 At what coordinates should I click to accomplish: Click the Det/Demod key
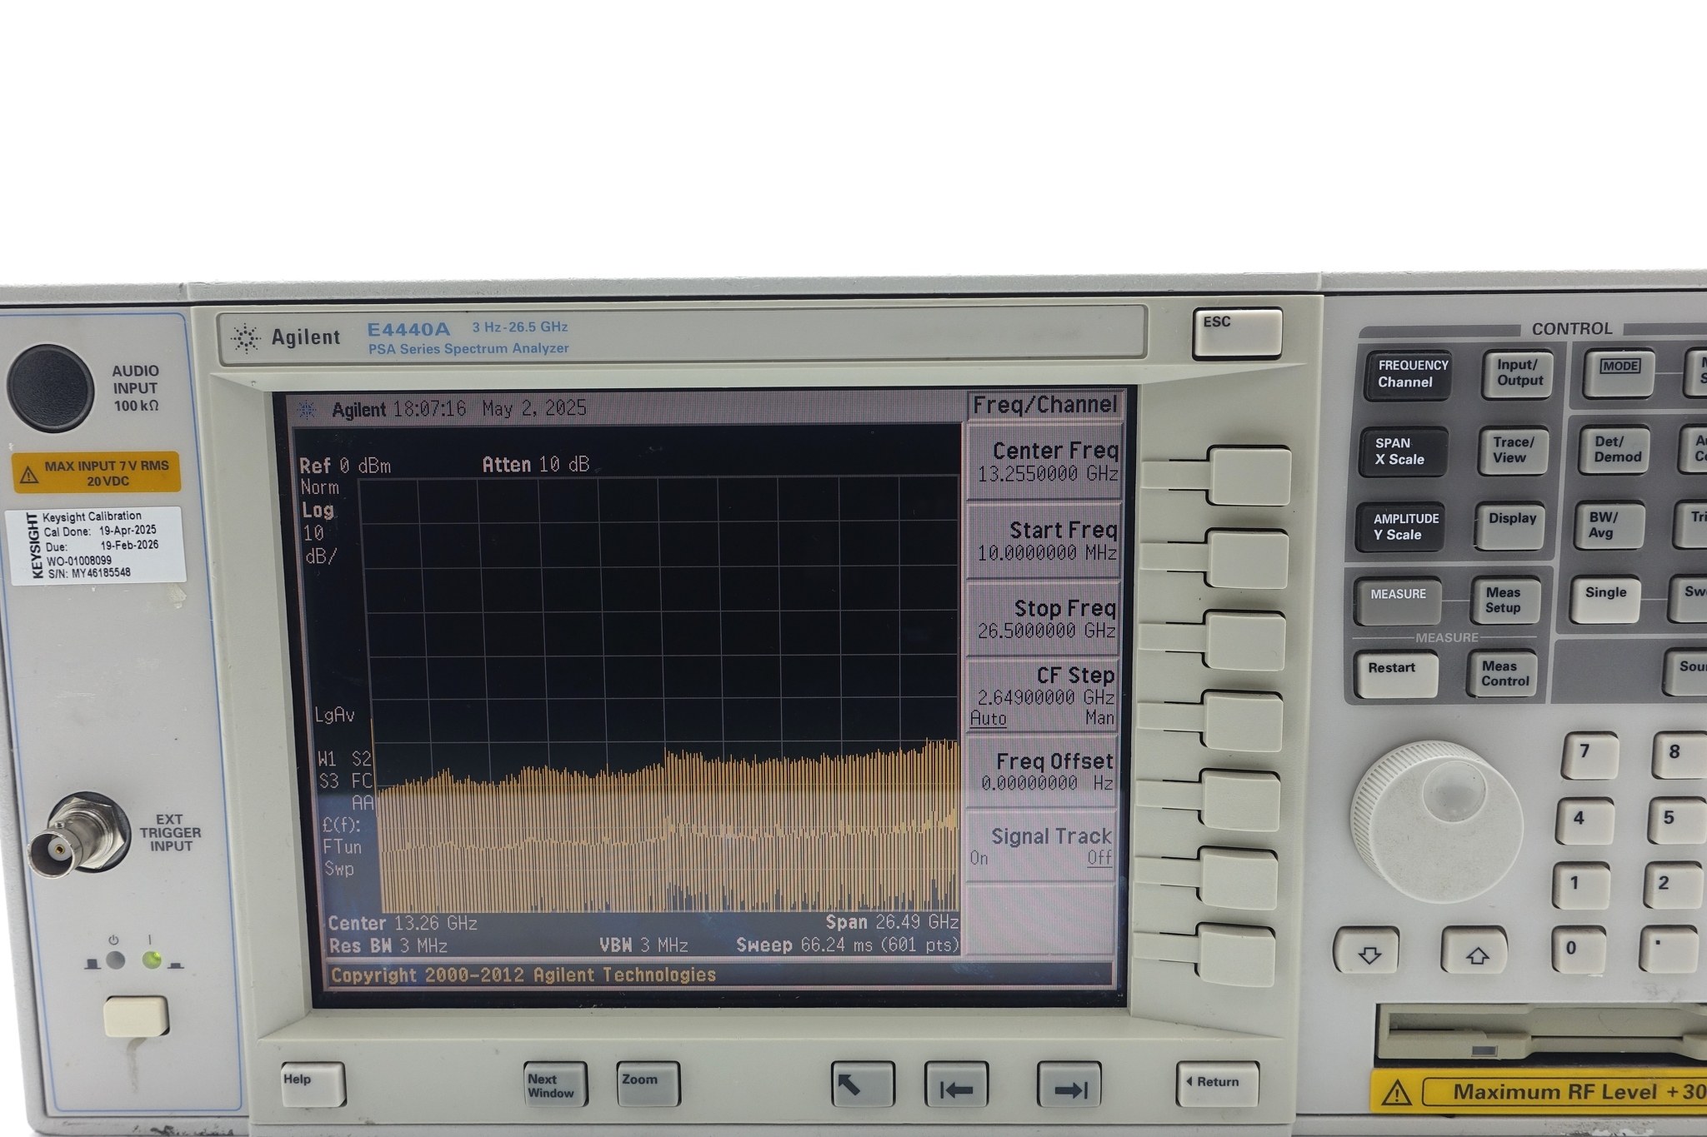[1614, 450]
